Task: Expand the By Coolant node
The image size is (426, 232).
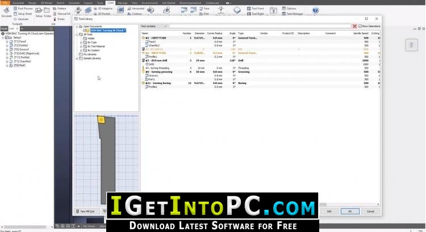Action: pyautogui.click(x=81, y=50)
